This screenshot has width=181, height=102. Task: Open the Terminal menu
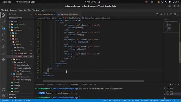[x=36, y=10]
